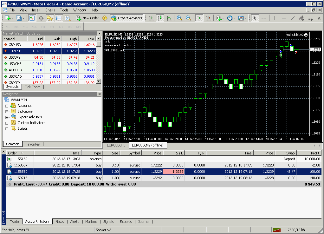Close the Navigator panel
The width and height of the screenshot is (324, 234).
click(x=100, y=94)
